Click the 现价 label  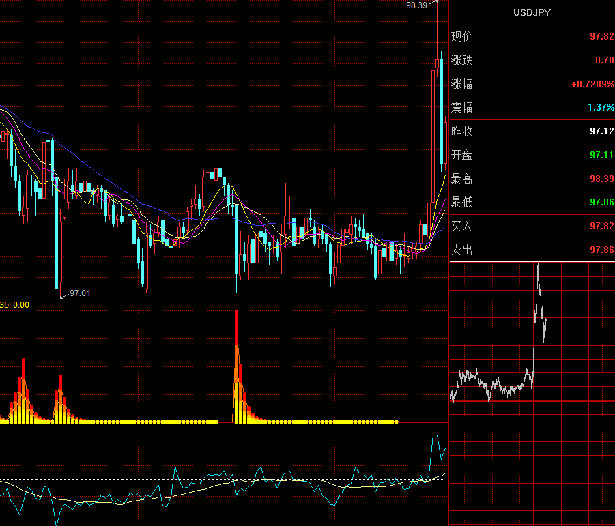pos(461,36)
